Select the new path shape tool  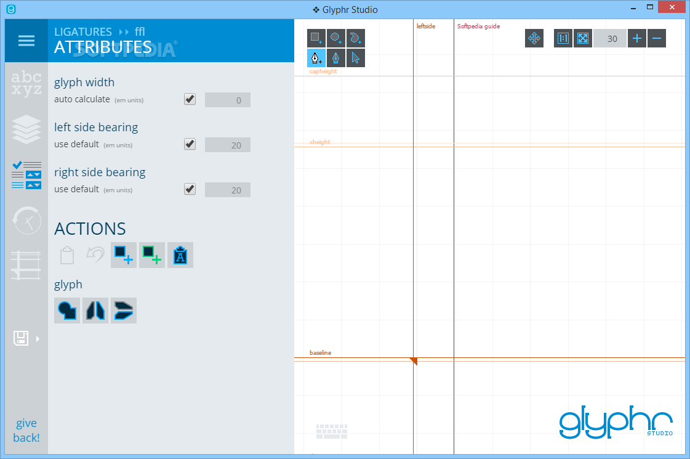click(x=356, y=38)
